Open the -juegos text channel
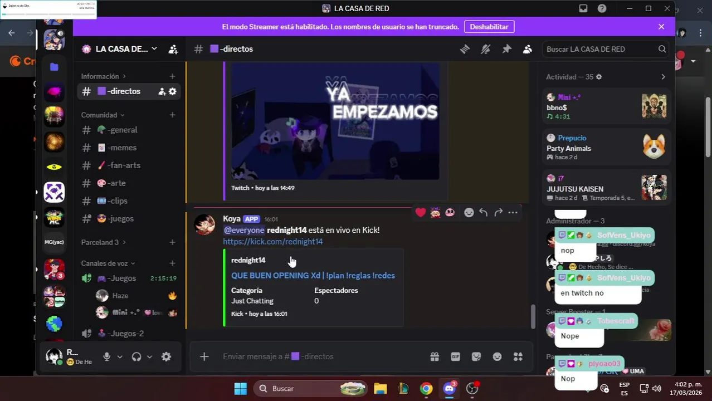Image resolution: width=712 pixels, height=401 pixels. click(x=129, y=219)
